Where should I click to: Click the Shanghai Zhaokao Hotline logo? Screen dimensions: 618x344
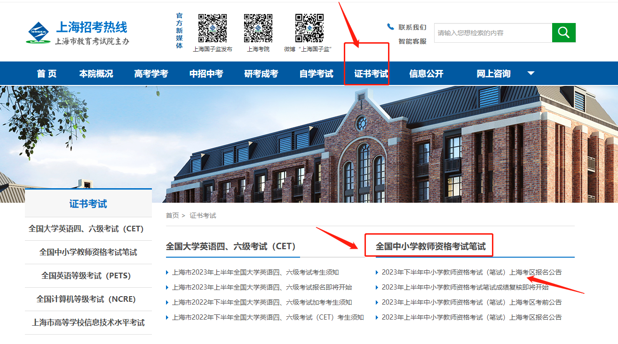coord(78,33)
